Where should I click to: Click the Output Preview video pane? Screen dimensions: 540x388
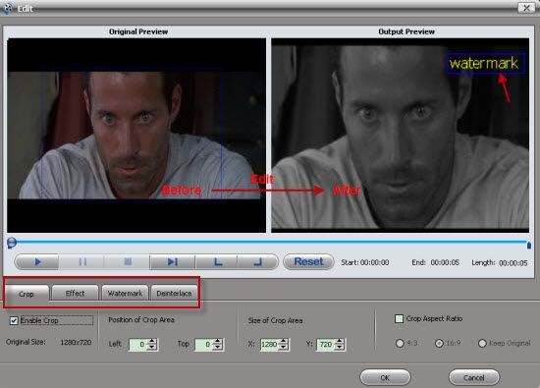(400, 136)
